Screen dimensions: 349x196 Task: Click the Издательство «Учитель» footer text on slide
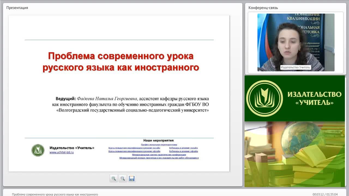pyautogui.click(x=72, y=148)
